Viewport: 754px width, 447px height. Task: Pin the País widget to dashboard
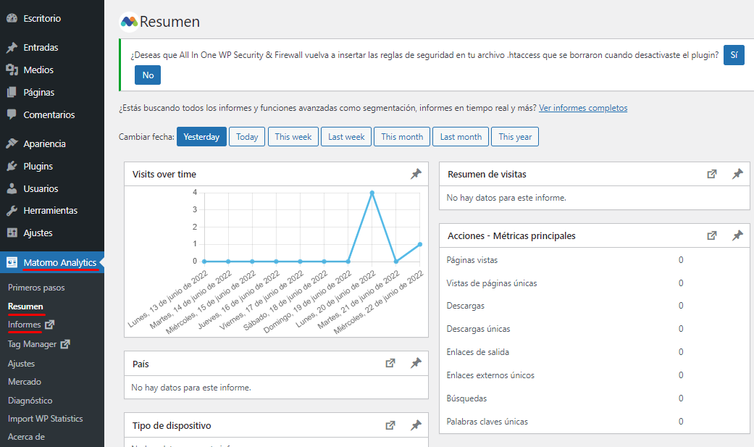[x=416, y=363]
